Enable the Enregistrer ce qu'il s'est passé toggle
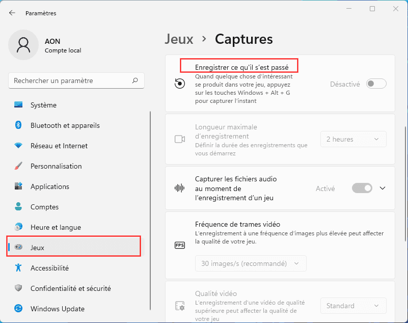The height and width of the screenshot is (323, 408). 376,84
